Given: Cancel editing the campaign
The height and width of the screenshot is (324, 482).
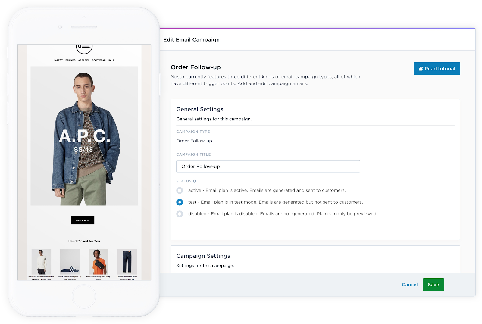Looking at the screenshot, I should coord(410,285).
